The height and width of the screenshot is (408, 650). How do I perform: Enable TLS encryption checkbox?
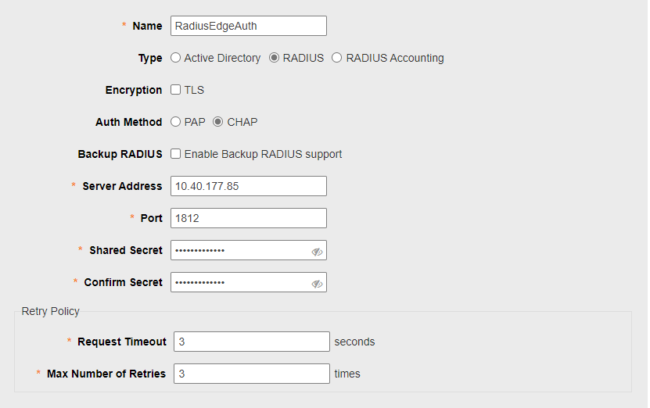pyautogui.click(x=176, y=89)
